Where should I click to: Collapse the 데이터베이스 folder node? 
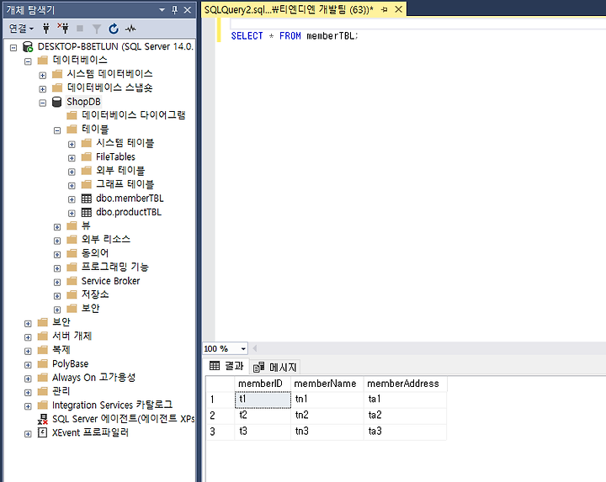tap(28, 61)
